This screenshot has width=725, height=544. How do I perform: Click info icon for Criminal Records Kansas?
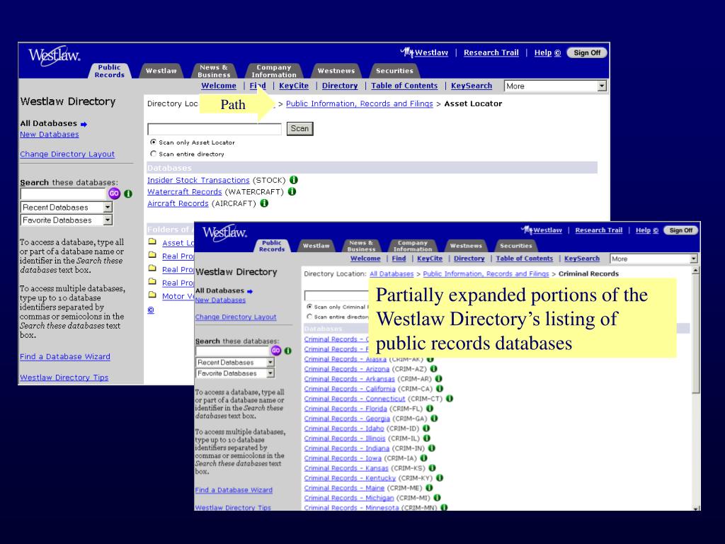pyautogui.click(x=432, y=468)
